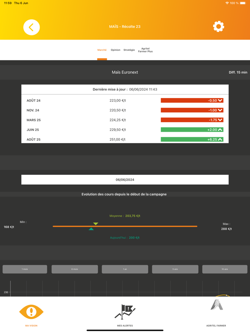Click the 11:59 clock in status bar
This screenshot has height=333, width=250.
click(x=8, y=3)
